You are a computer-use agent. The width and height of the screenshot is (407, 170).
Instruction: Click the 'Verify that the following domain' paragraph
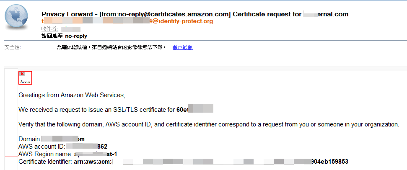click(209, 124)
